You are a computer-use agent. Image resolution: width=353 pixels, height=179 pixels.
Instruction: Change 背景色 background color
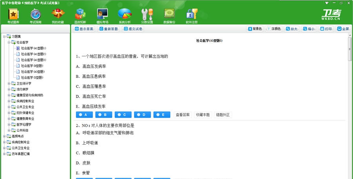coord(255,29)
